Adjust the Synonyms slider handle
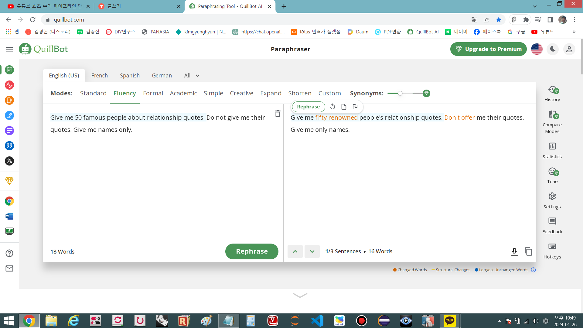The image size is (583, 328). click(x=400, y=93)
